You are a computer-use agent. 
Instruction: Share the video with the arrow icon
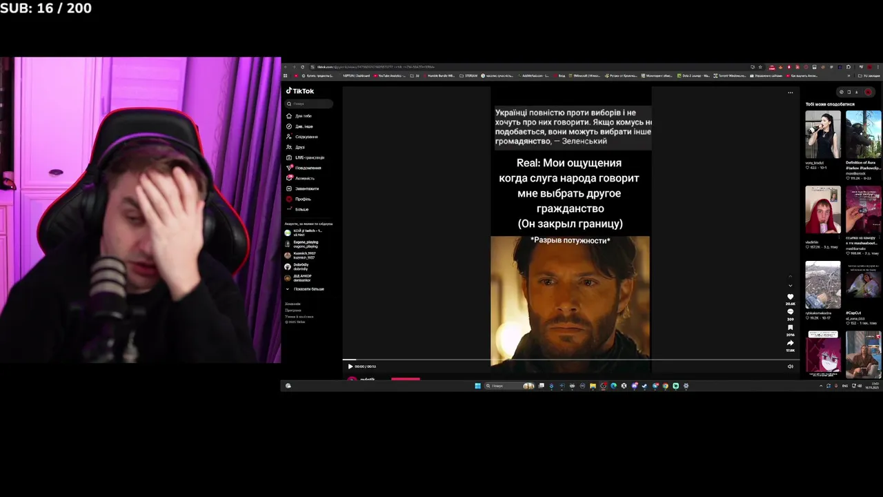[x=791, y=343]
